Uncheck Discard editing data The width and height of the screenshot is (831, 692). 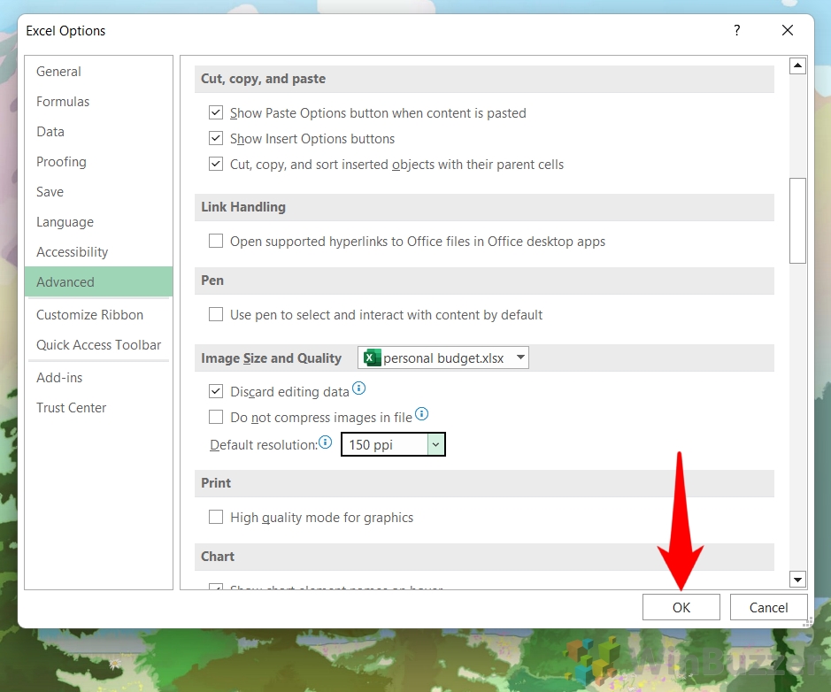coord(216,391)
